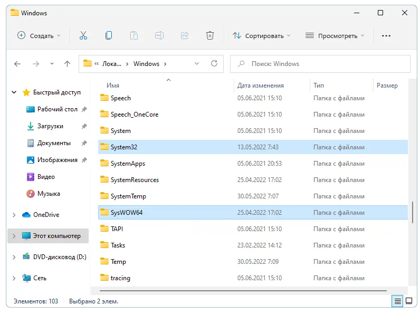
Task: Open the Просмотреть menu
Action: pyautogui.click(x=335, y=36)
